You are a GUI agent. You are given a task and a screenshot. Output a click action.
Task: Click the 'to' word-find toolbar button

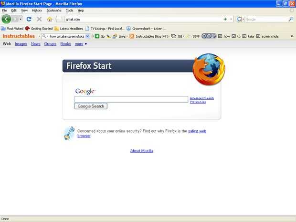coord(236,36)
